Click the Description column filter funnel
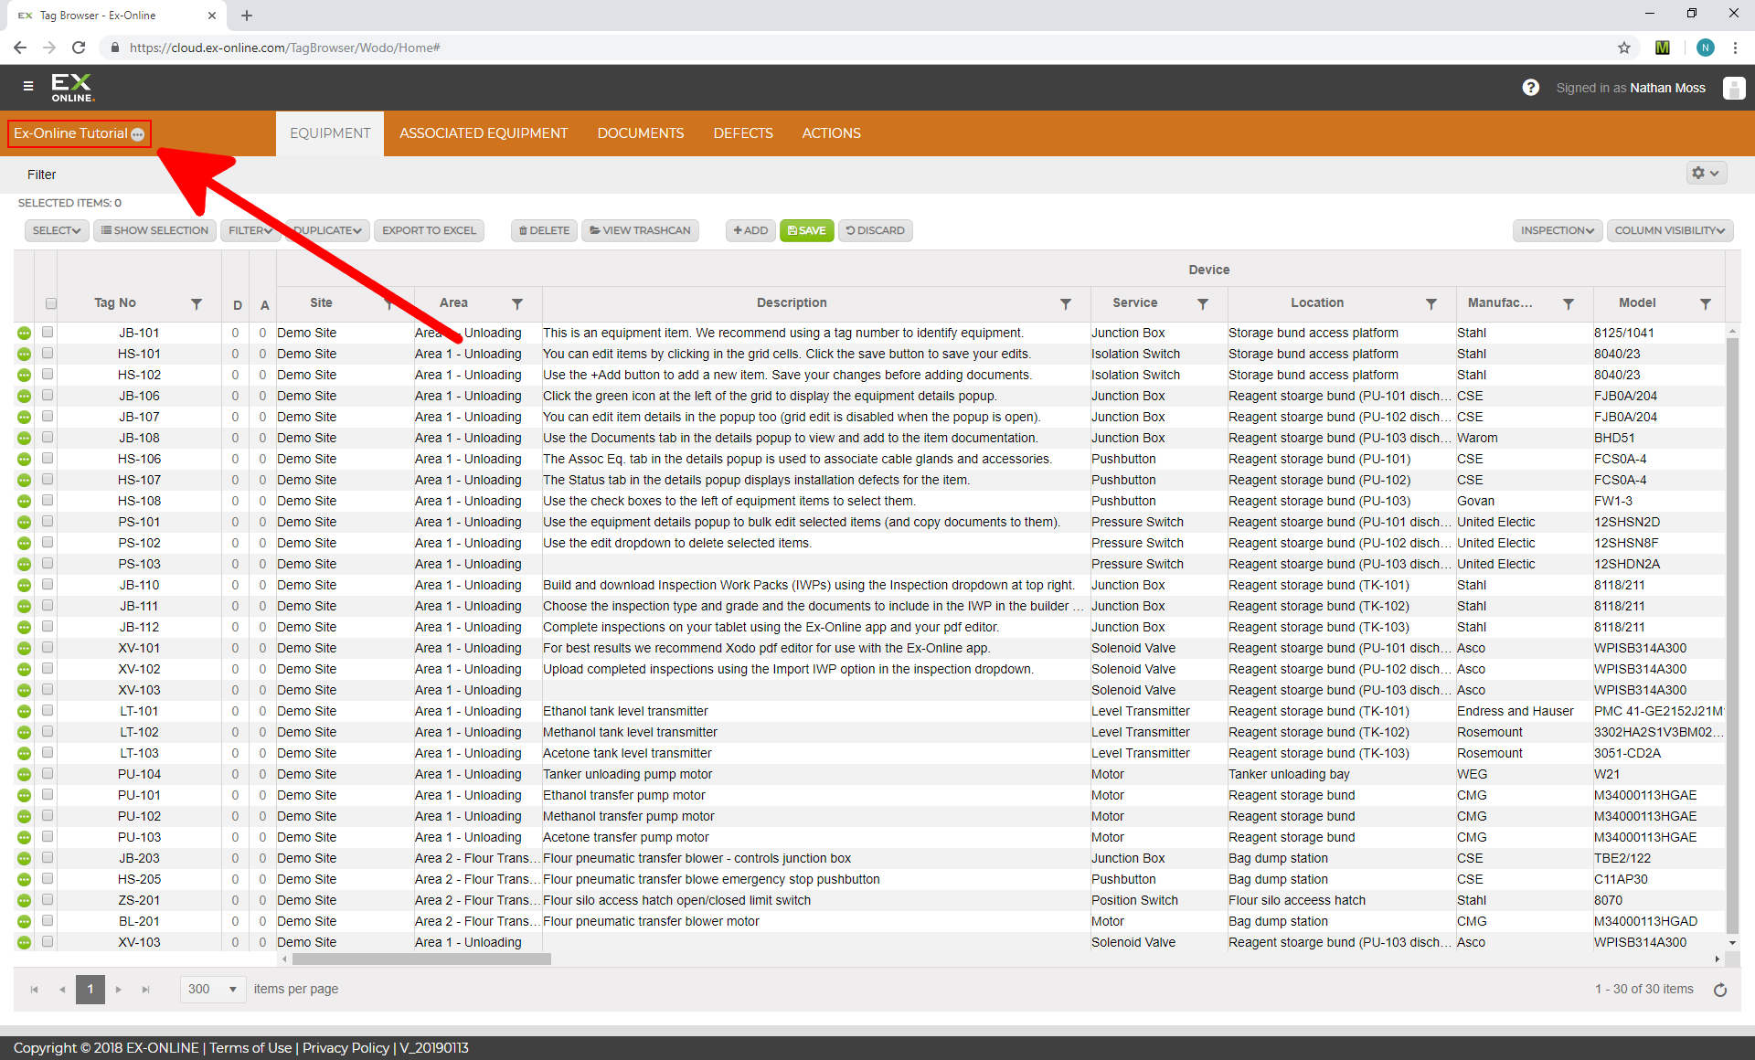Image resolution: width=1755 pixels, height=1060 pixels. 1065,303
